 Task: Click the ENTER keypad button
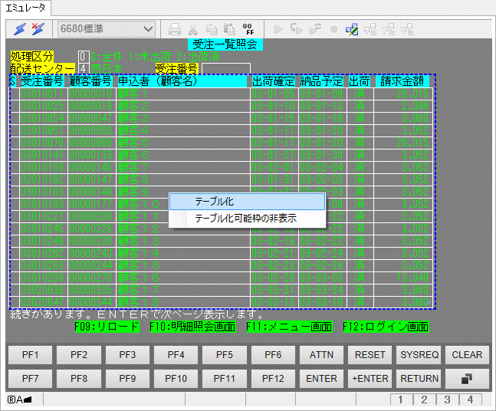pos(321,378)
